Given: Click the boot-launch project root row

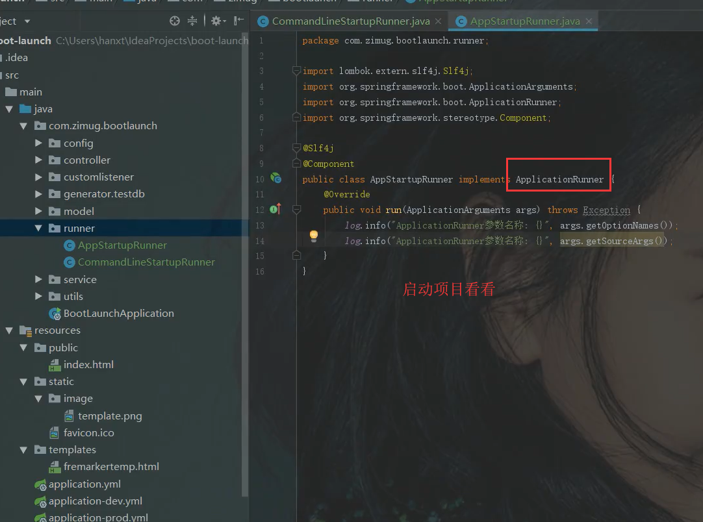Looking at the screenshot, I should (x=124, y=41).
